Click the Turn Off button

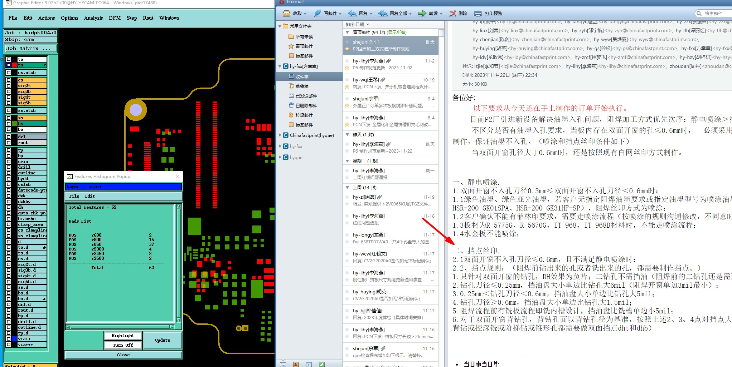pos(123,345)
